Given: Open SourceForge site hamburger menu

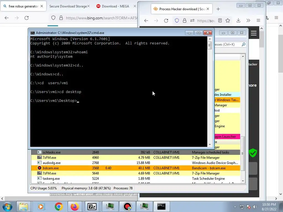Looking at the screenshot, I should point(254,33).
